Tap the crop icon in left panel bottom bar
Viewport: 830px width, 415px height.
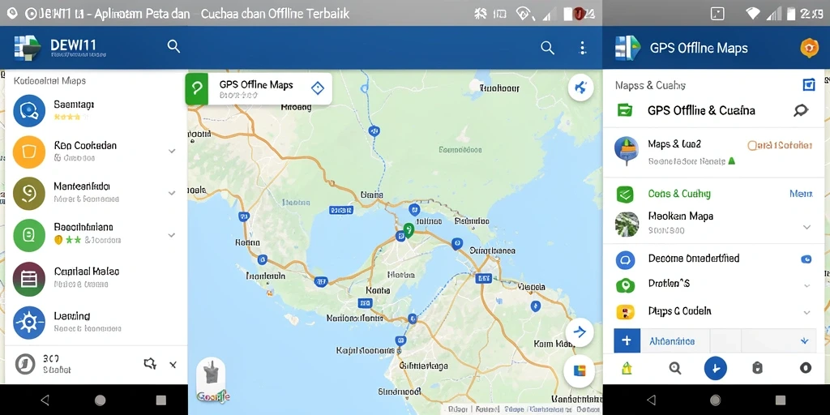coord(150,364)
